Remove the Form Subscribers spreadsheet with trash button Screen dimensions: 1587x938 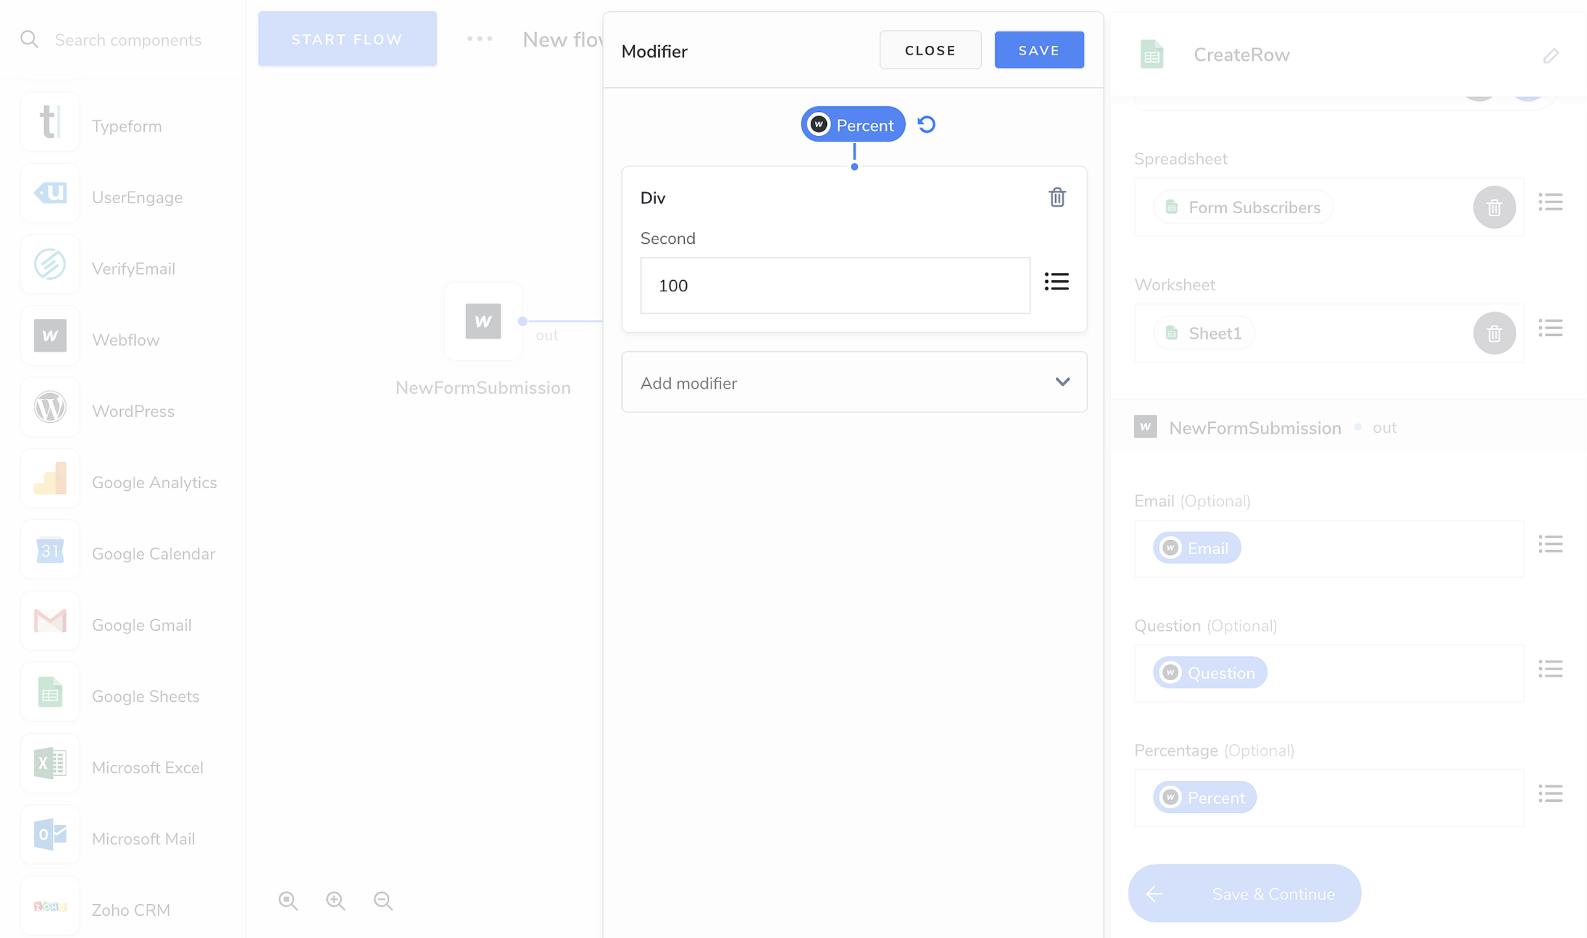(1494, 207)
